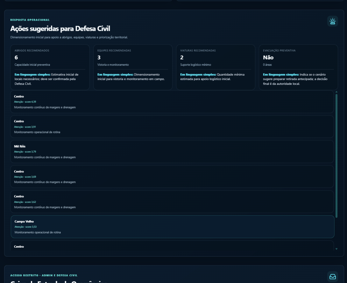Screen dimensions: 347x283
Task: Open the Abrigos Recomendados card
Action: point(50,67)
